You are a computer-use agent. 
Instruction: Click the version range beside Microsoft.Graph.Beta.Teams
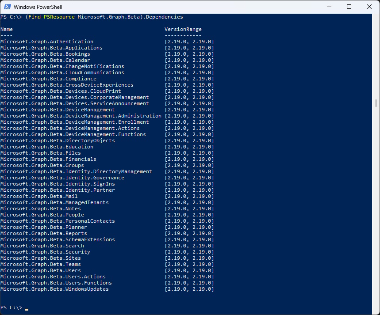click(x=189, y=264)
